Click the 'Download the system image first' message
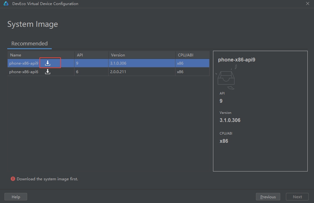Image resolution: width=314 pixels, height=203 pixels. click(47, 179)
